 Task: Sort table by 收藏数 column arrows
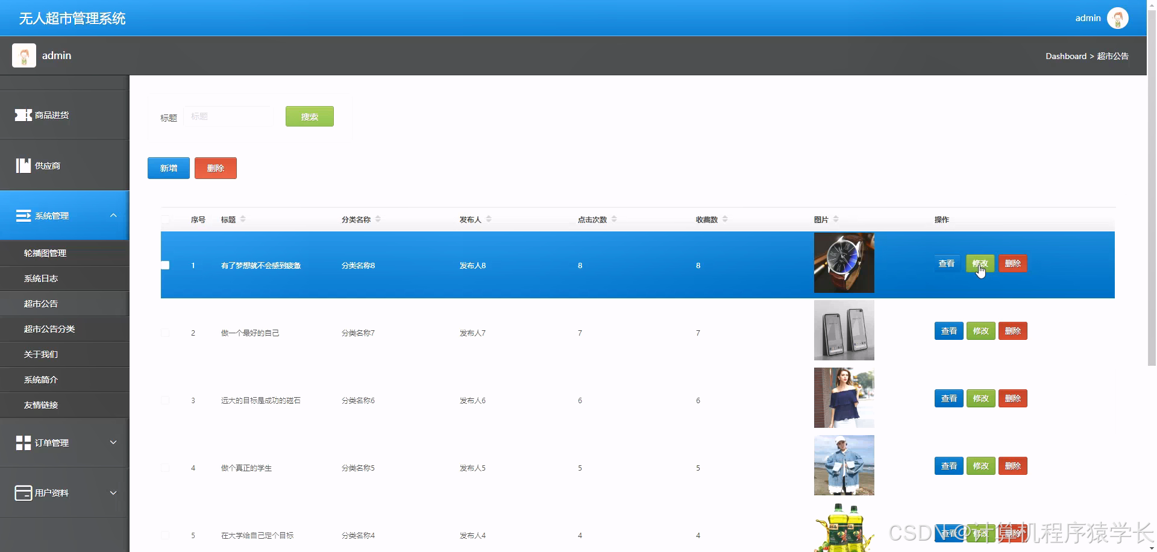tap(725, 219)
